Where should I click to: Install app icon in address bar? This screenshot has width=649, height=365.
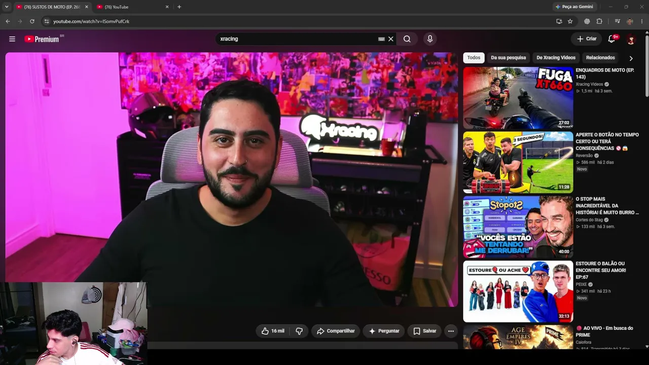559,21
